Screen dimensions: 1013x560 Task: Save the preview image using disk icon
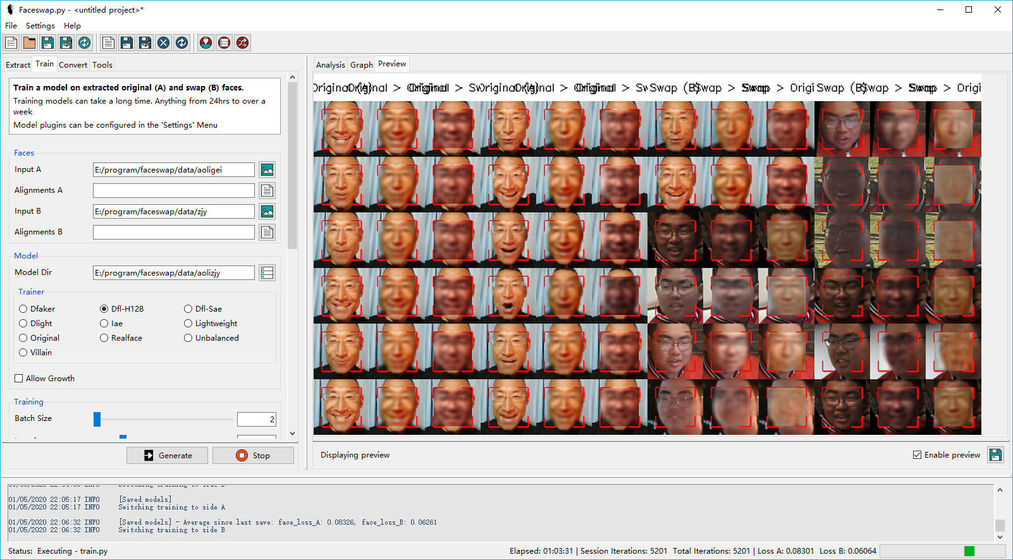pyautogui.click(x=995, y=455)
